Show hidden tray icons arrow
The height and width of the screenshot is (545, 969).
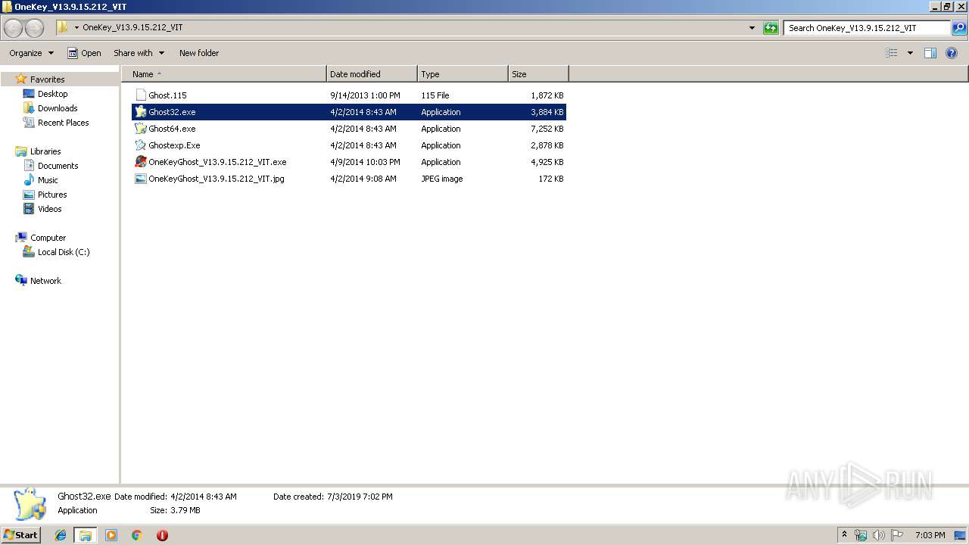click(844, 535)
